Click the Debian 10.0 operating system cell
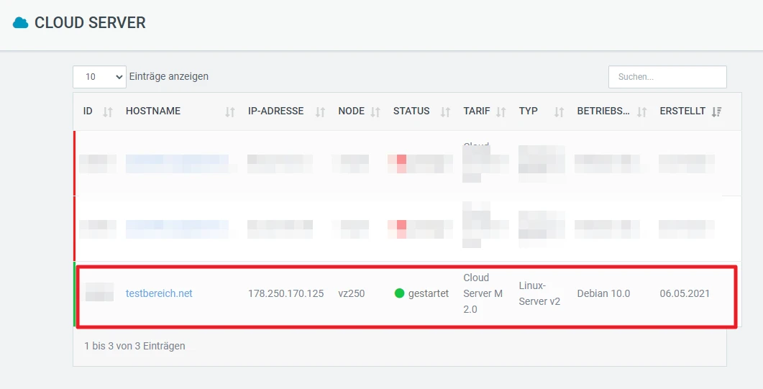Image resolution: width=763 pixels, height=389 pixels. 603,293
